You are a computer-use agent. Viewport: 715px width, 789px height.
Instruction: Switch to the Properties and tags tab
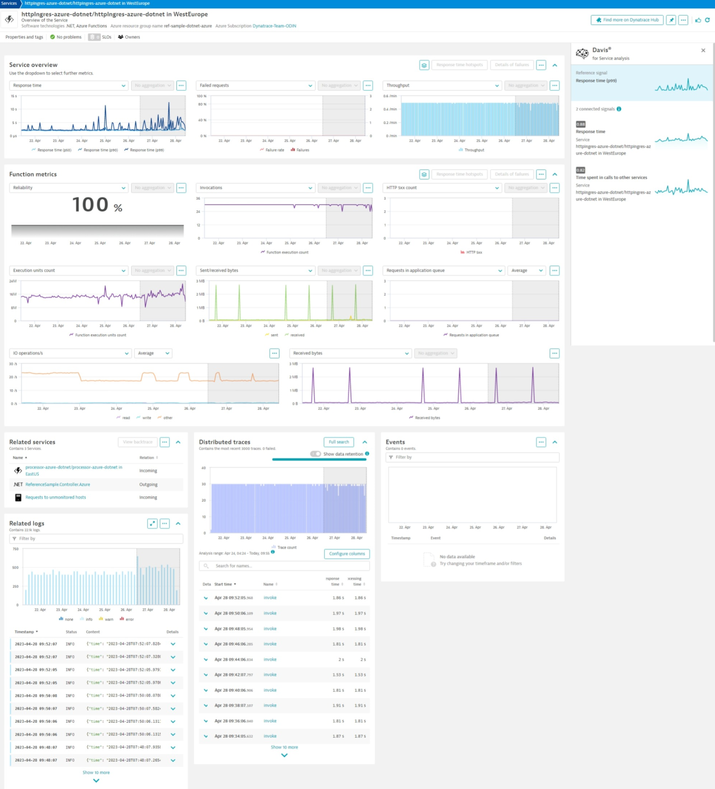pos(24,37)
